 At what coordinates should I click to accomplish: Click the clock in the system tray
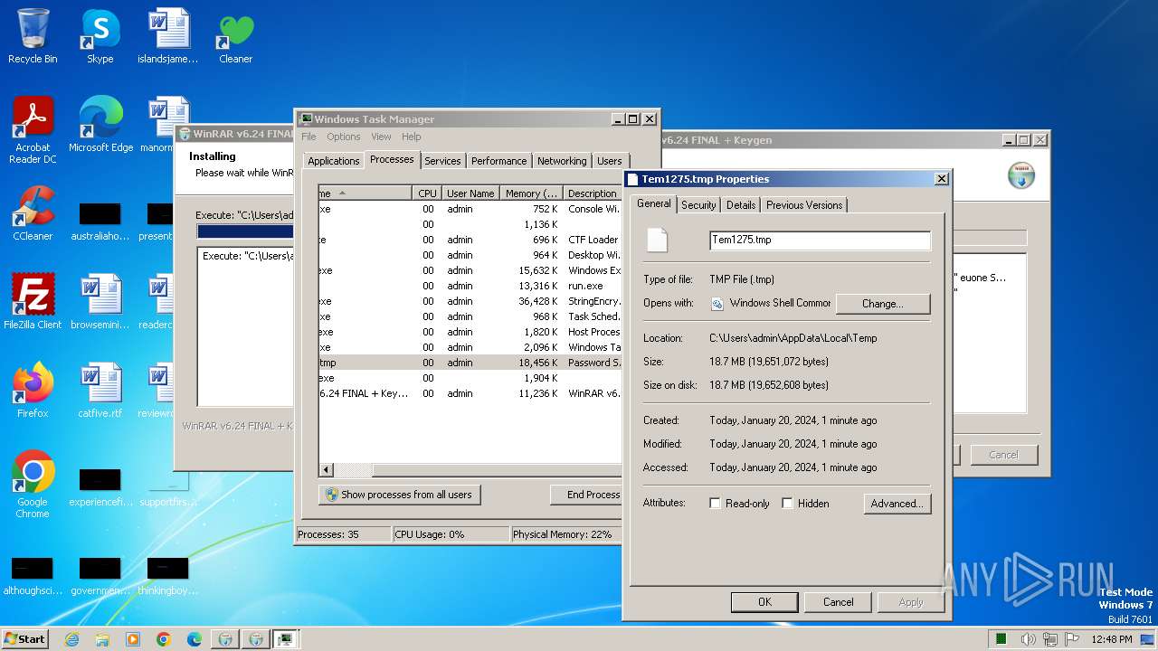pyautogui.click(x=1110, y=639)
